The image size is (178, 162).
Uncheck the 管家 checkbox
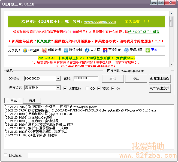tap(99, 88)
